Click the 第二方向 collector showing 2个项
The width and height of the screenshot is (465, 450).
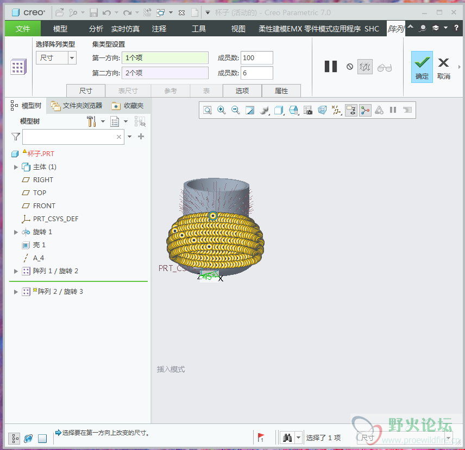point(165,73)
